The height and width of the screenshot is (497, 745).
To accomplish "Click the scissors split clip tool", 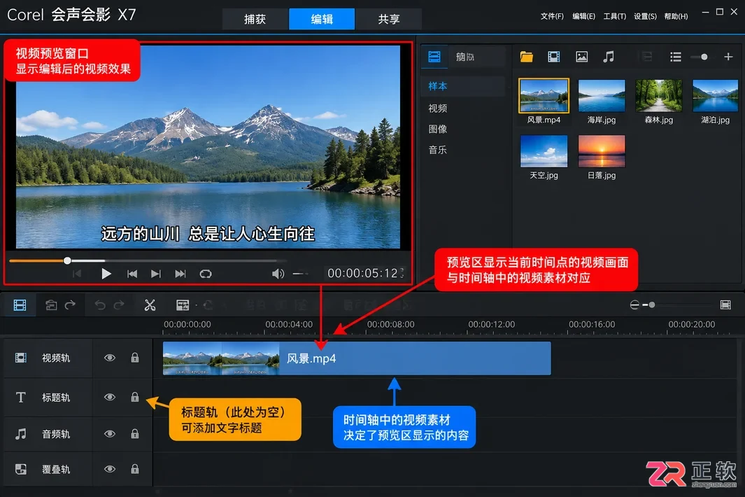I will tap(150, 305).
